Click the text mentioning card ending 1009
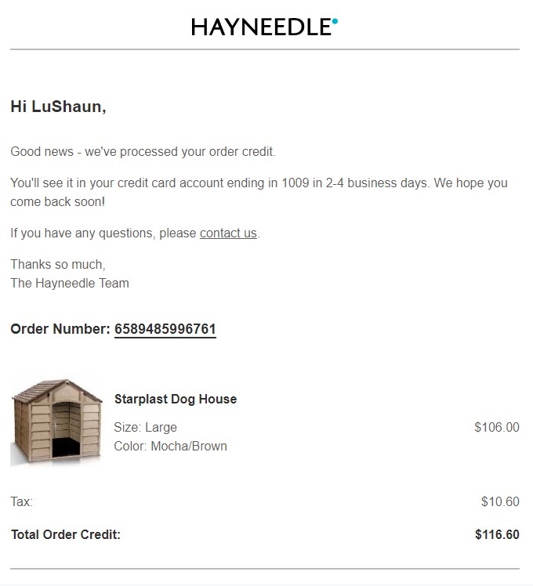The height and width of the screenshot is (586, 533). [x=259, y=193]
